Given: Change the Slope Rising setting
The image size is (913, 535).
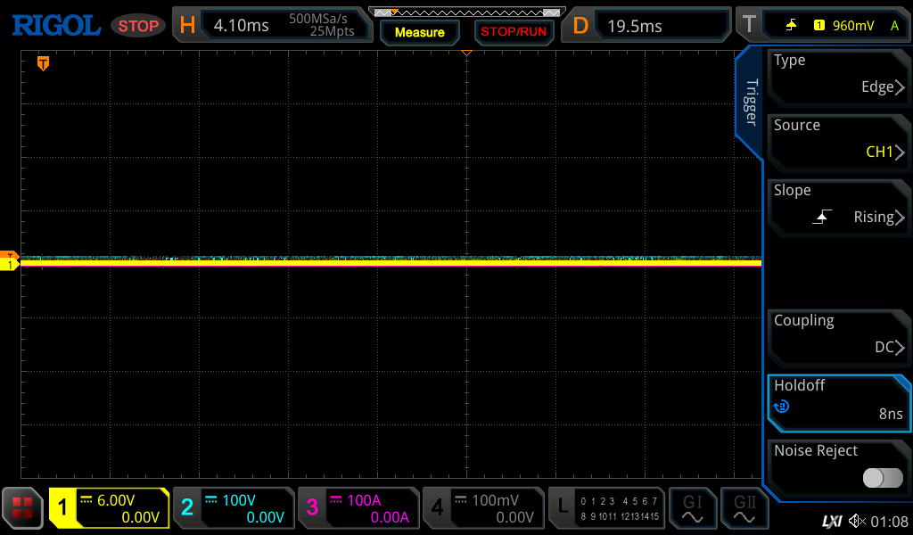Looking at the screenshot, I should pyautogui.click(x=838, y=204).
